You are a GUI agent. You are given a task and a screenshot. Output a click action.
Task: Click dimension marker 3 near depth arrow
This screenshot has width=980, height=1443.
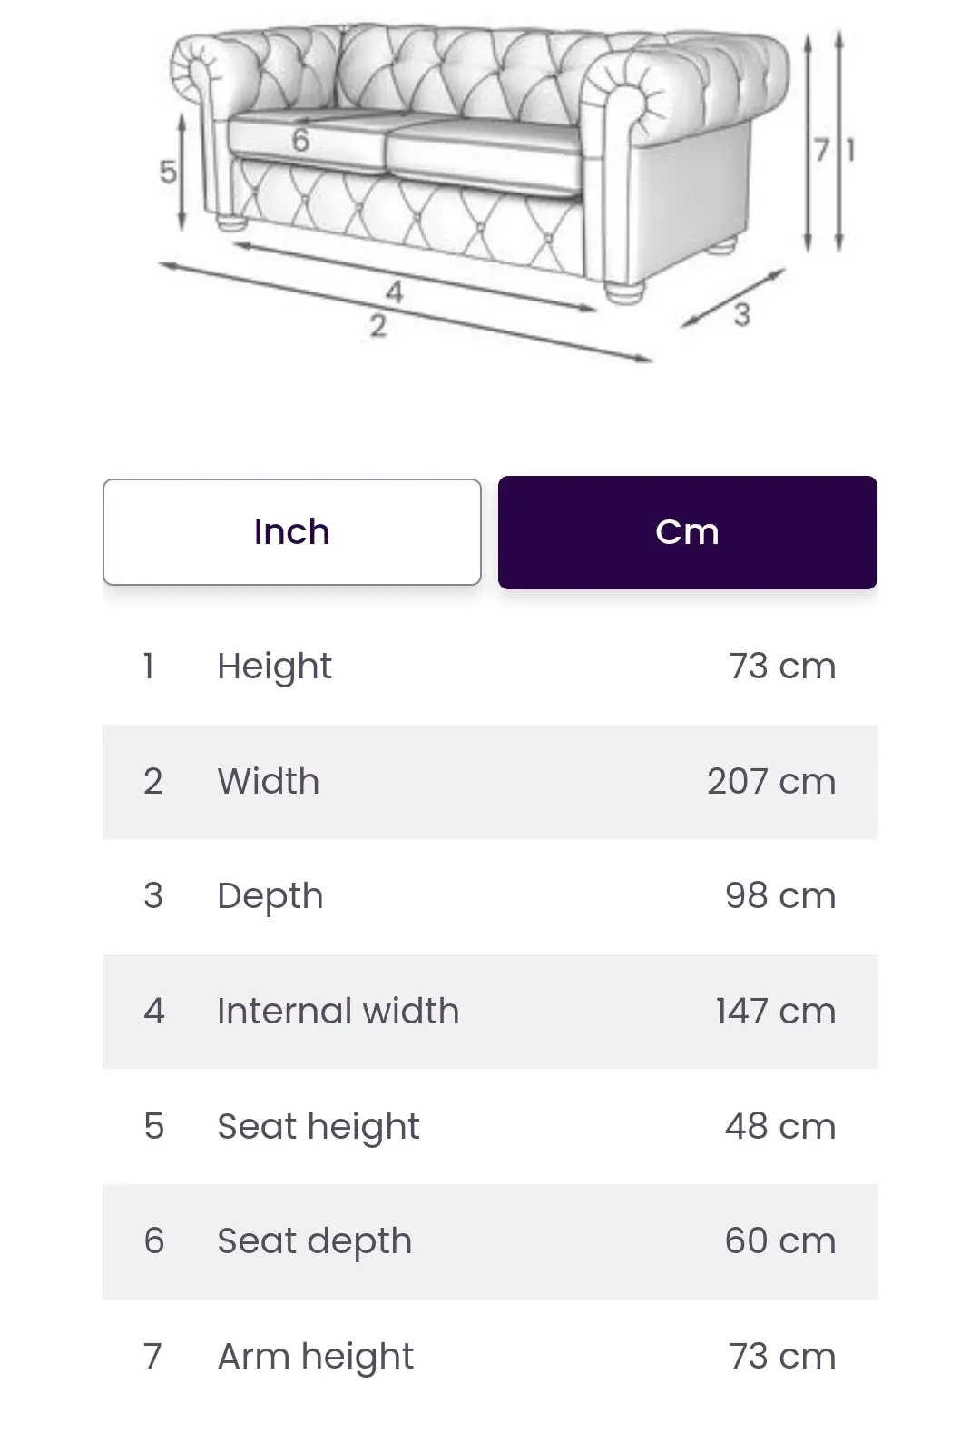(742, 314)
